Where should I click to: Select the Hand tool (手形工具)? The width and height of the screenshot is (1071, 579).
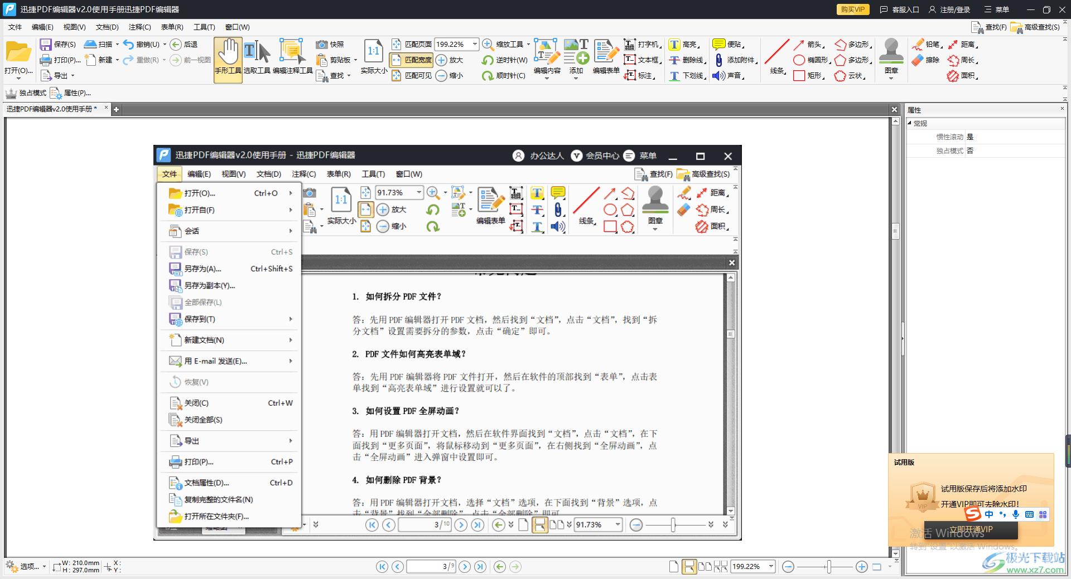point(228,59)
